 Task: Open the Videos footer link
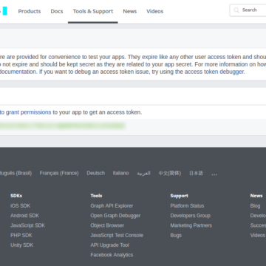click(258, 235)
